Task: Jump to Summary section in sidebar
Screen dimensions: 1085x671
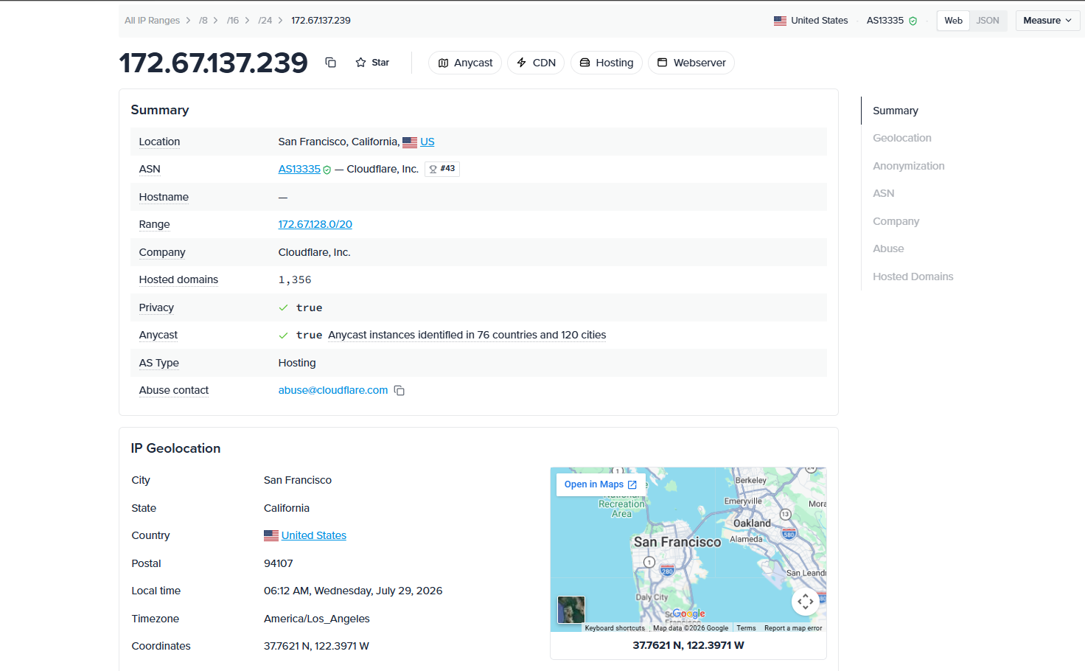Action: click(896, 111)
